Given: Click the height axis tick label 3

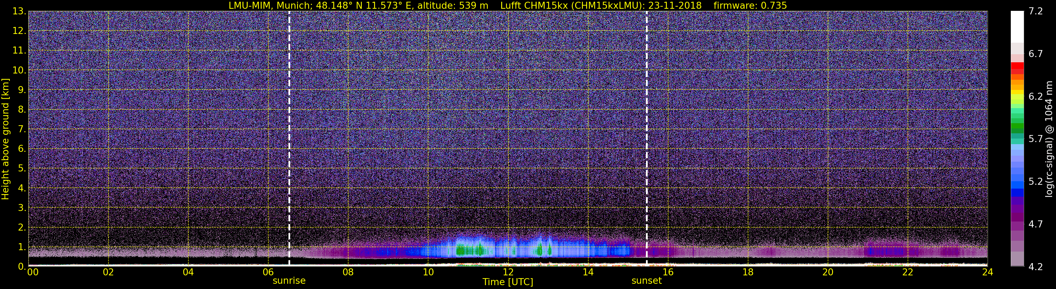Looking at the screenshot, I should pos(22,208).
